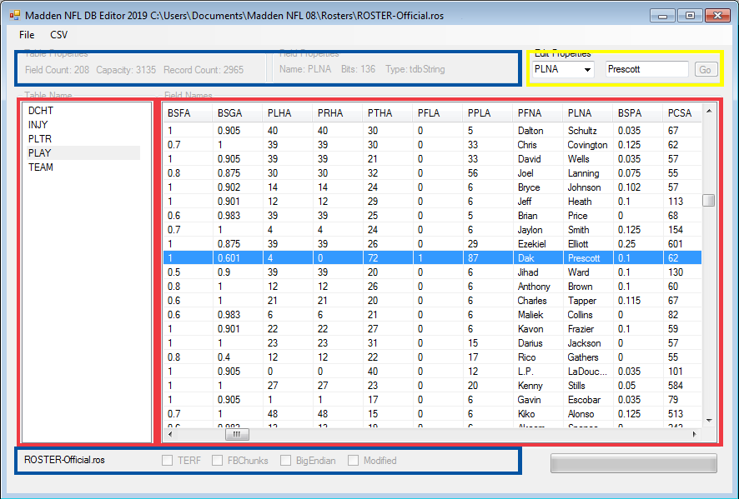This screenshot has width=739, height=499.
Task: Toggle the BigEndian checkbox
Action: 285,461
